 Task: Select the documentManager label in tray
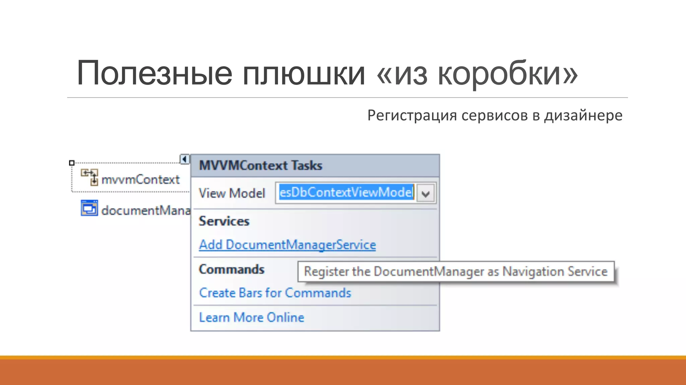(146, 211)
